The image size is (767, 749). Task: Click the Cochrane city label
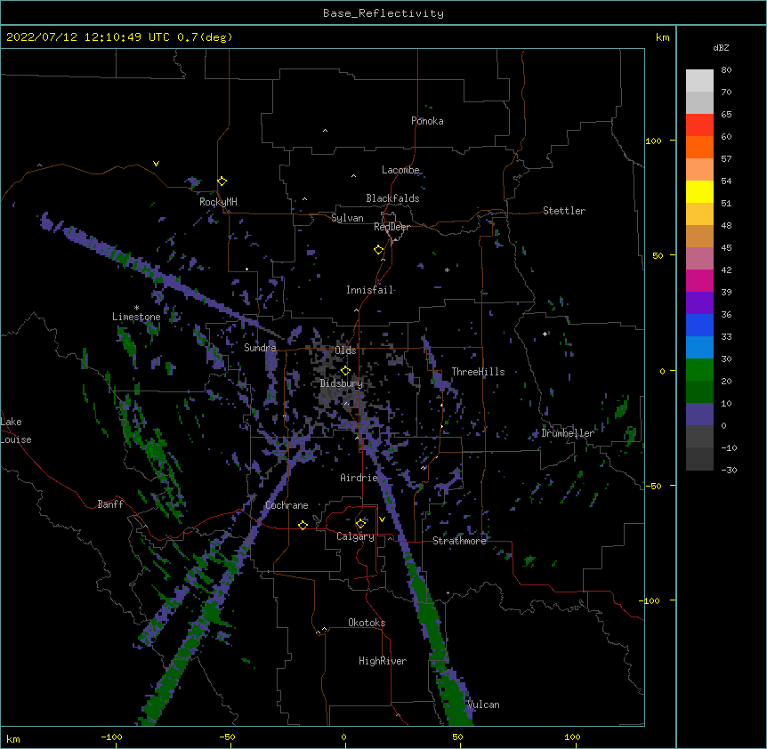[287, 505]
